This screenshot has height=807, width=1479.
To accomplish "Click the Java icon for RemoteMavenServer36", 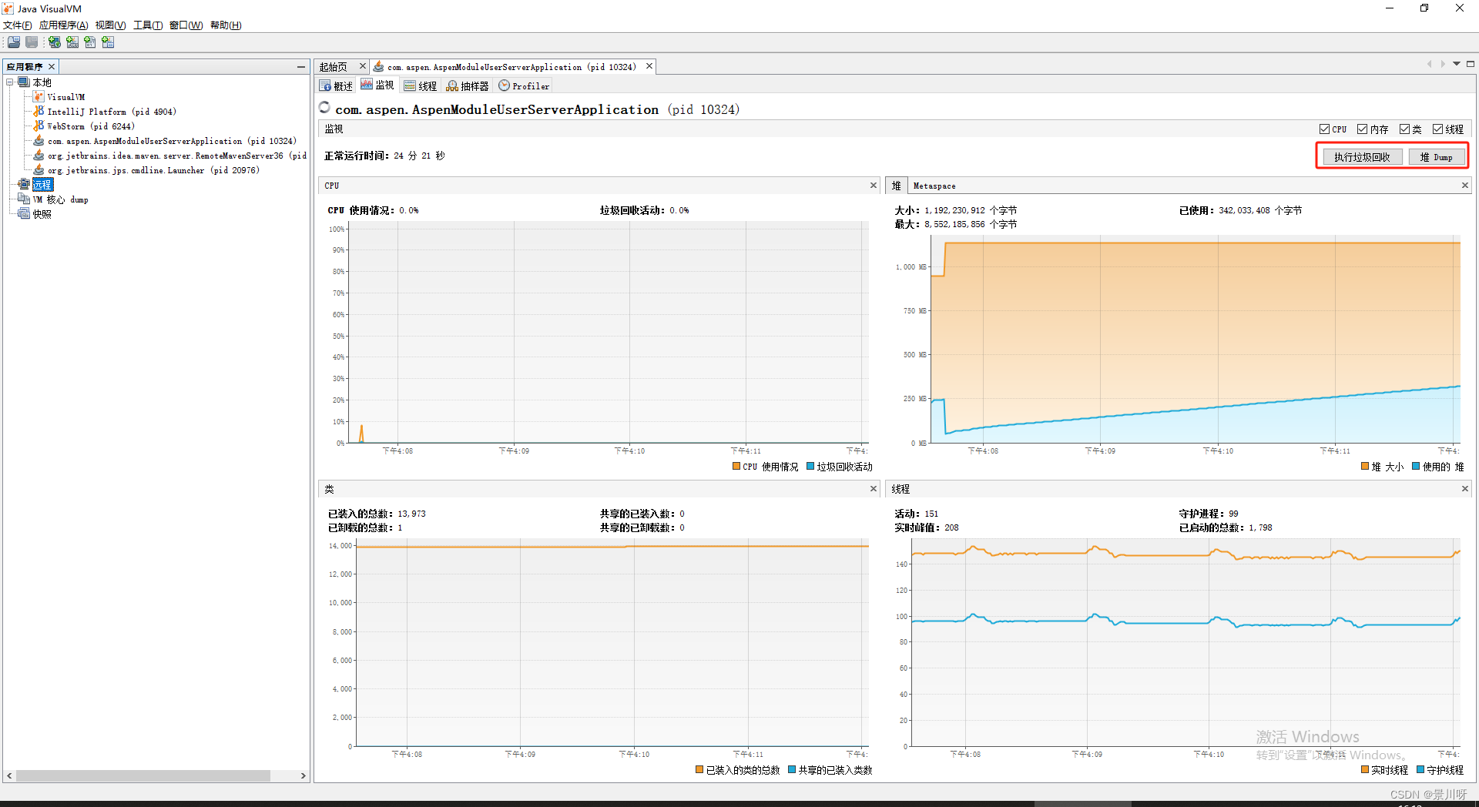I will pos(39,156).
